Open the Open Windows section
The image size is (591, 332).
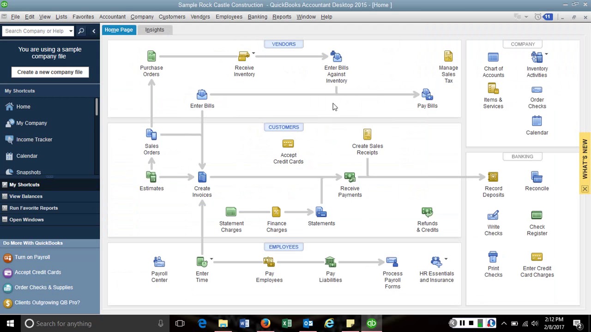tap(50, 219)
